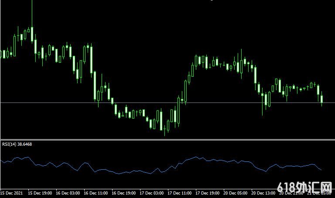This screenshot has width=335, height=198.
Task: Click the 16 Dec 19:00 time label
Action: click(124, 193)
